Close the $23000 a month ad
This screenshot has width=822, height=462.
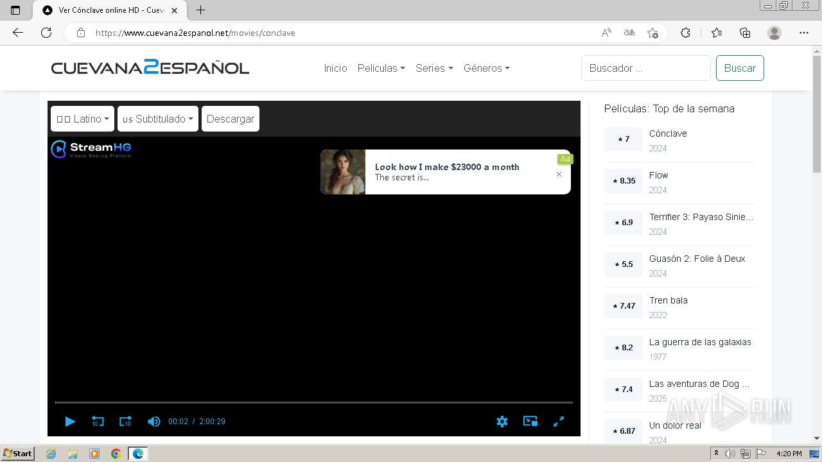click(x=559, y=175)
